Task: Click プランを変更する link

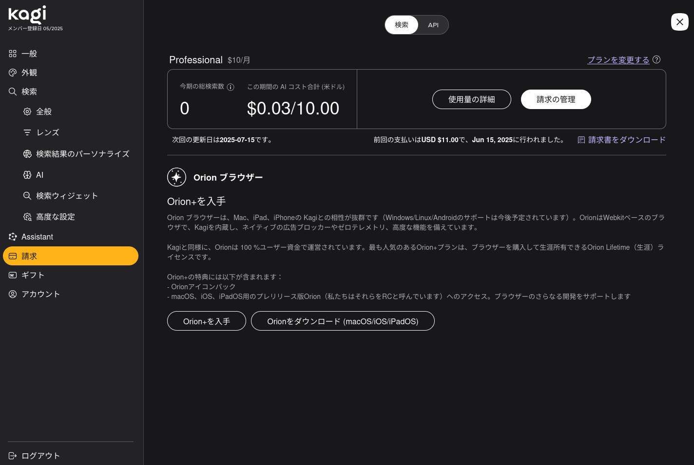Action: [x=618, y=60]
